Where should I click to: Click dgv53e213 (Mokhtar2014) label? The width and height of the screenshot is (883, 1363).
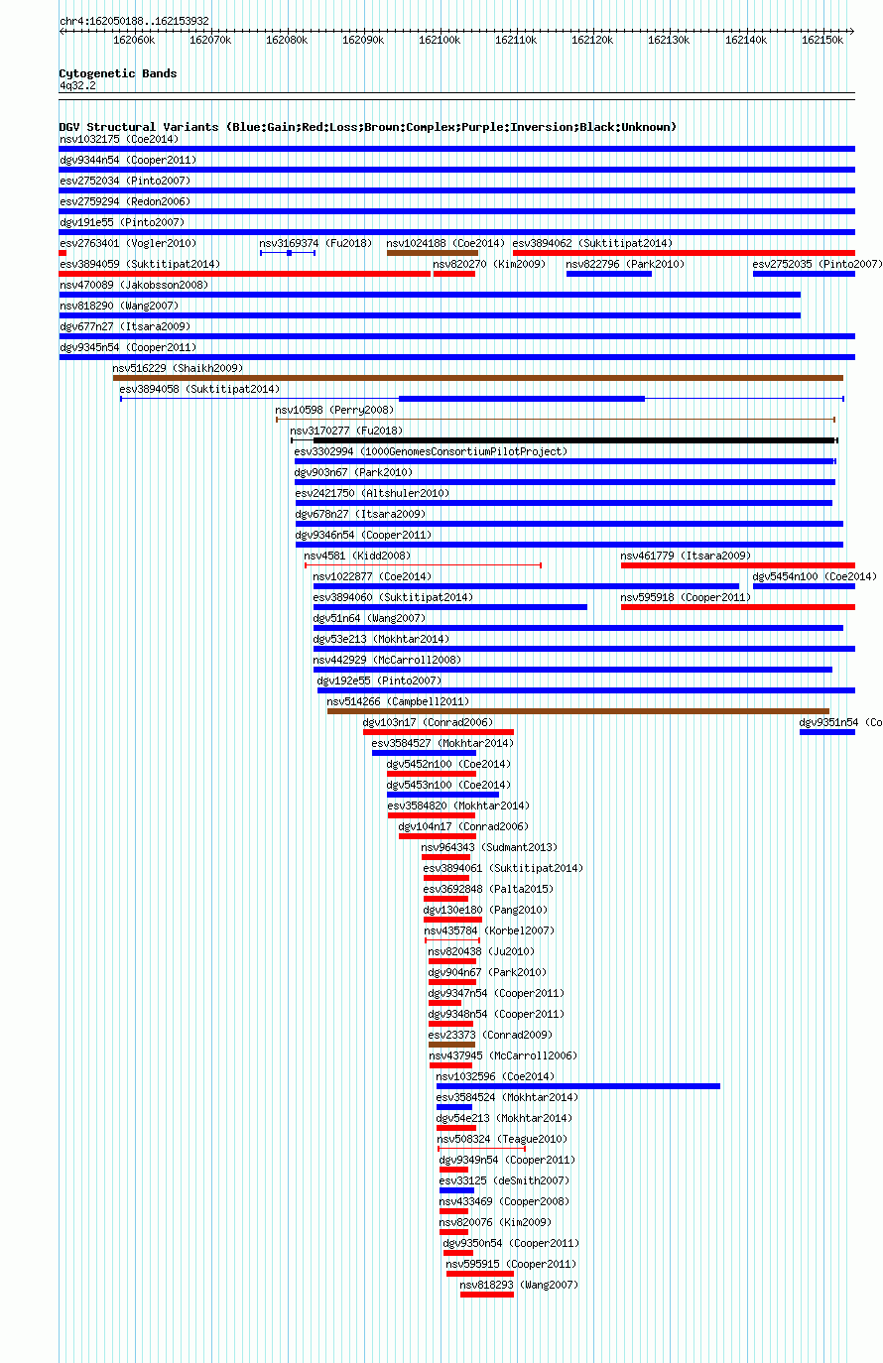tap(381, 639)
